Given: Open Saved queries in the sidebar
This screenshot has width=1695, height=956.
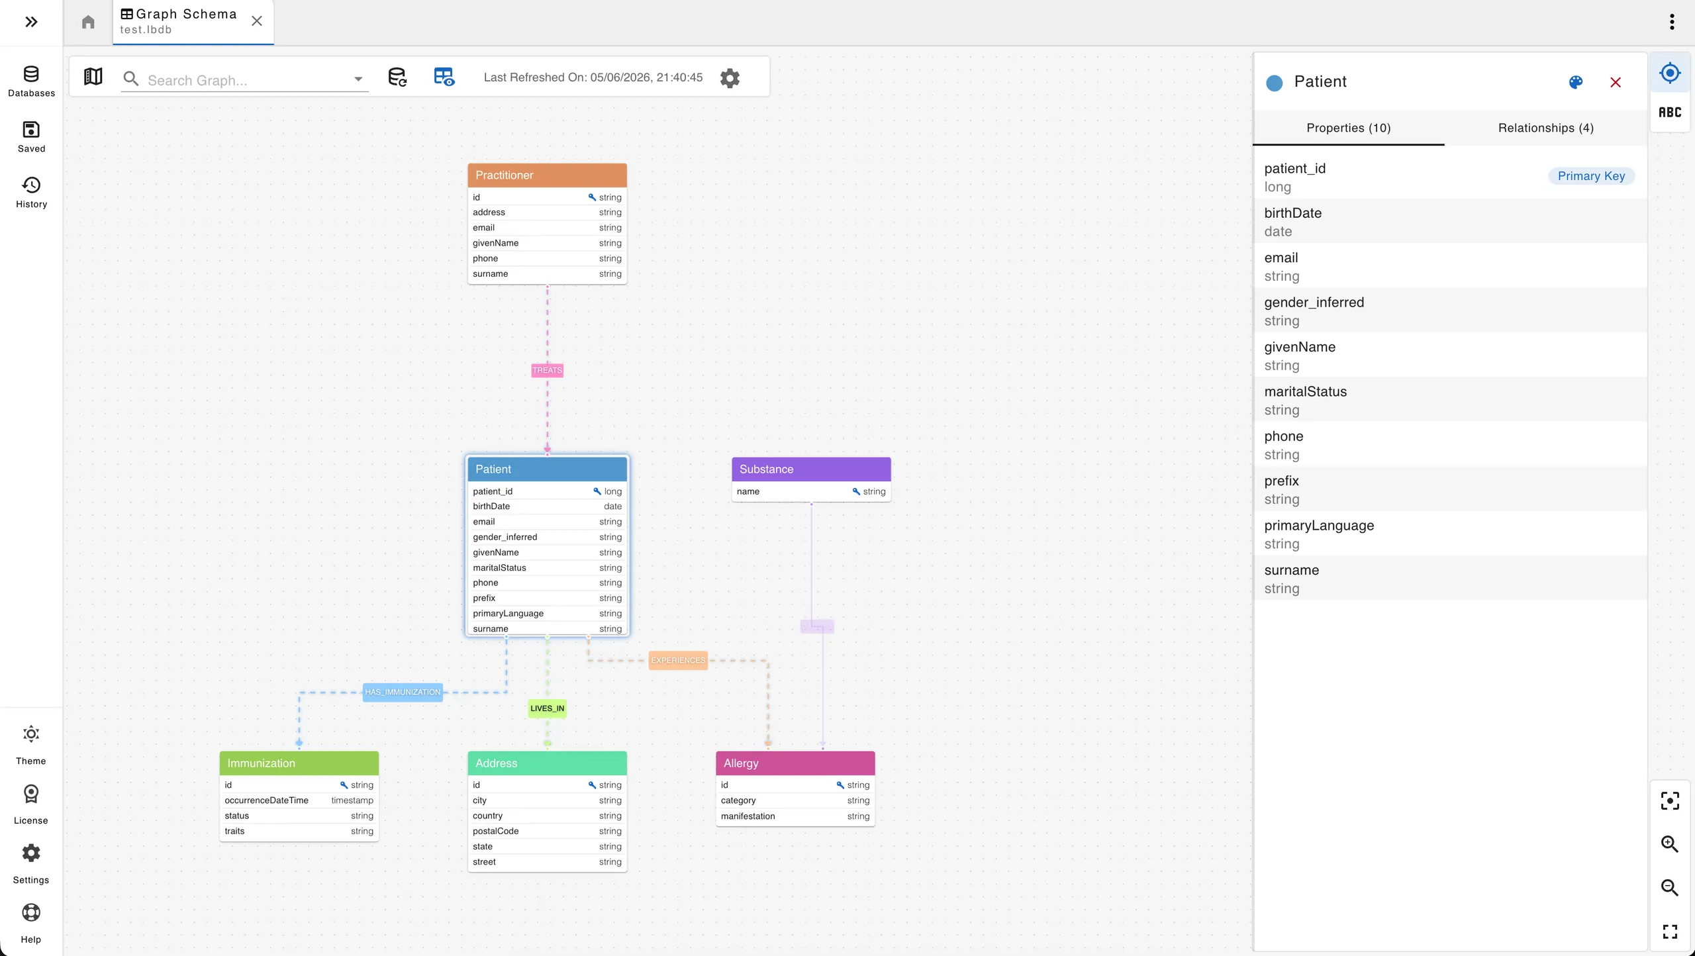Looking at the screenshot, I should coord(31,137).
